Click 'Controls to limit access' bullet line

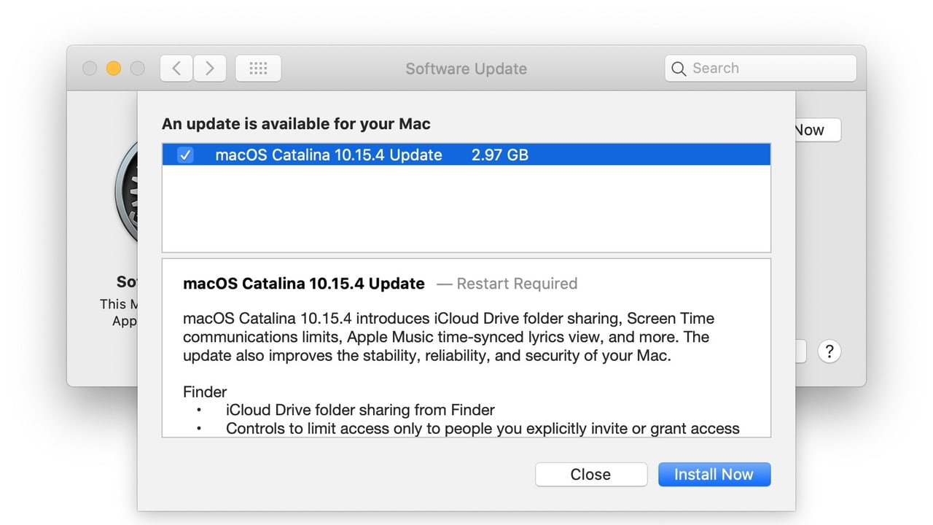click(483, 429)
